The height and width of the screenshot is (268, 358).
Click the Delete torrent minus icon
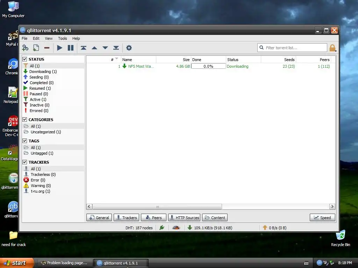click(47, 48)
